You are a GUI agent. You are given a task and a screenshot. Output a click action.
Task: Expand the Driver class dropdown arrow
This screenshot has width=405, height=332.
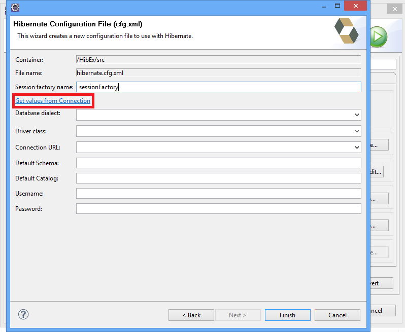(357, 131)
